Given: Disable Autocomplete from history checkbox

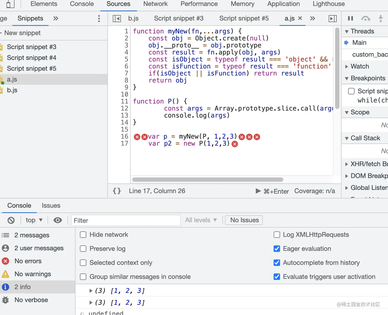Looking at the screenshot, I should click(x=277, y=263).
